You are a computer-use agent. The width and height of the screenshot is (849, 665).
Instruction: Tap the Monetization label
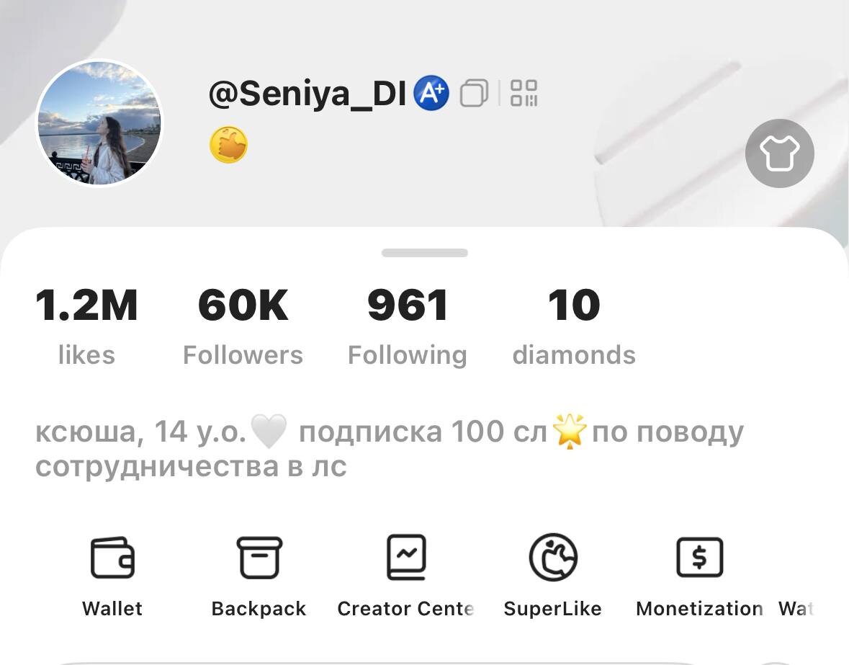699,609
